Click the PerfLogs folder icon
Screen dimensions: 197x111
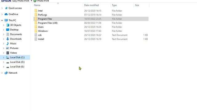point(36,15)
